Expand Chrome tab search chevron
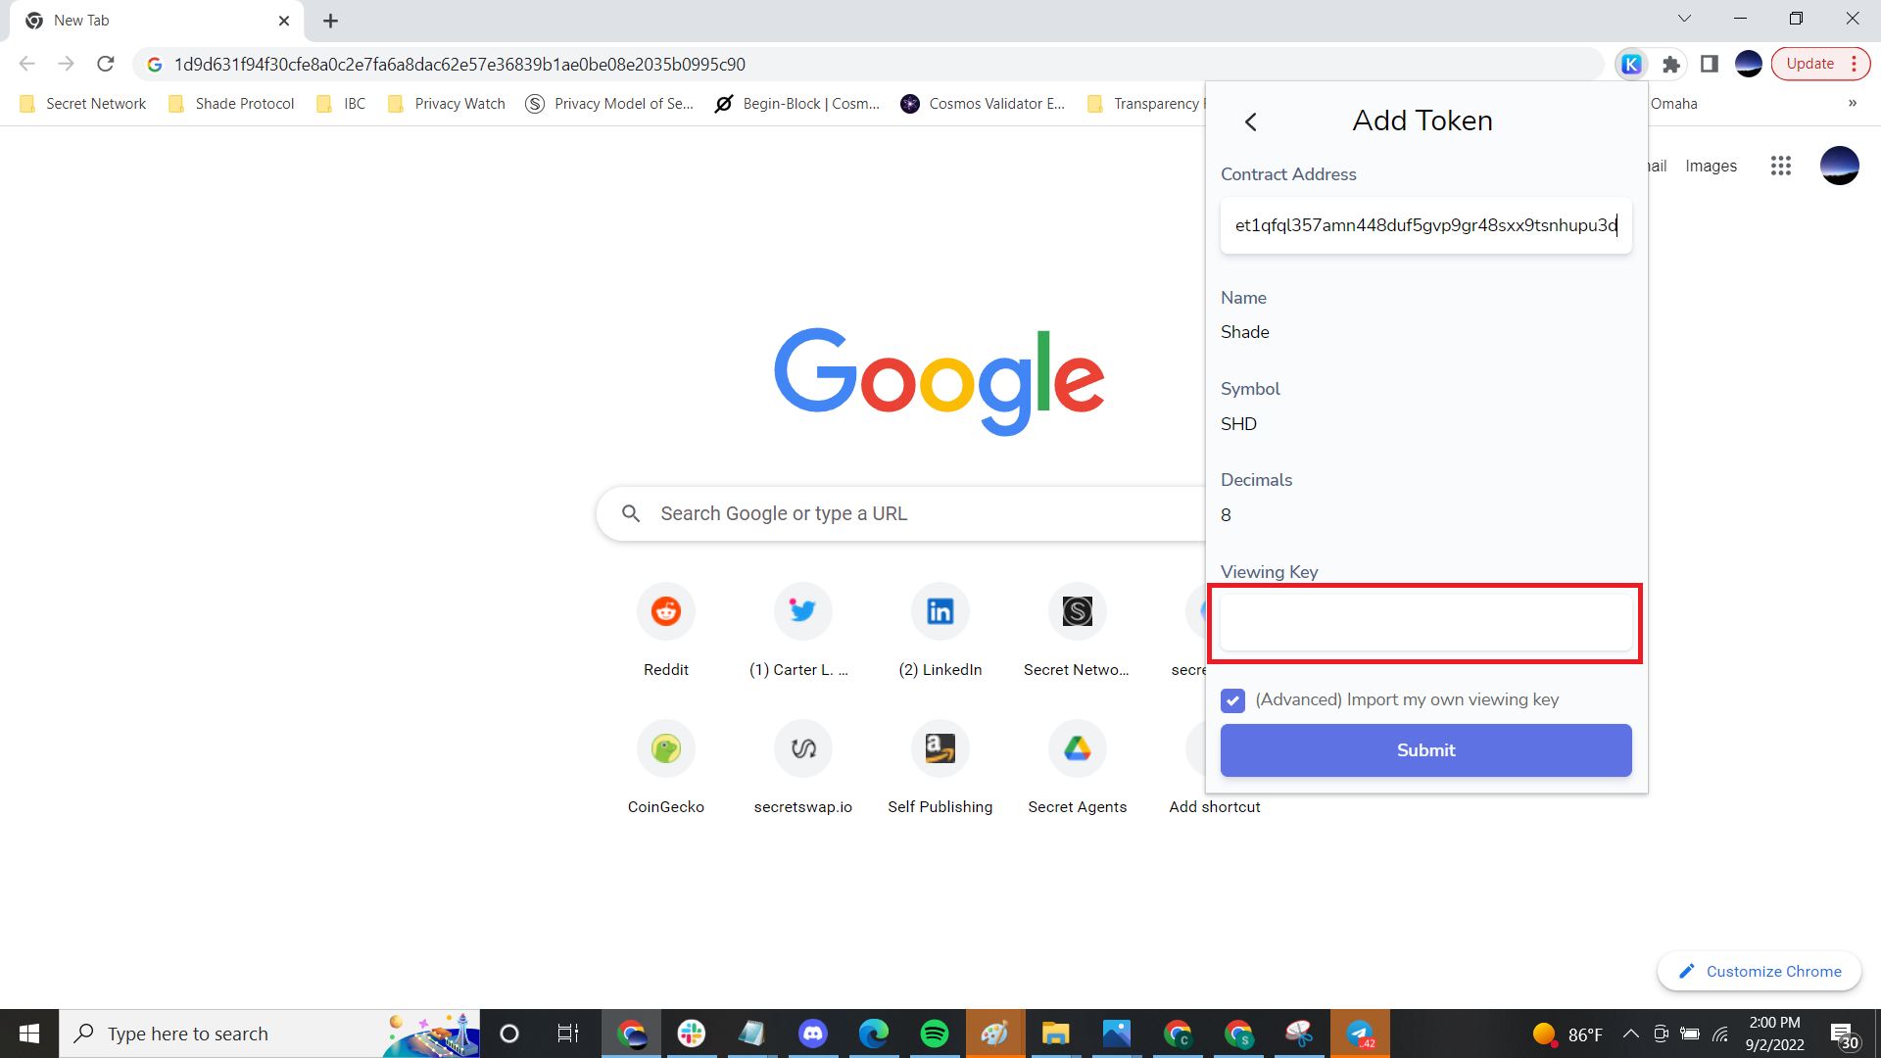 pyautogui.click(x=1684, y=19)
